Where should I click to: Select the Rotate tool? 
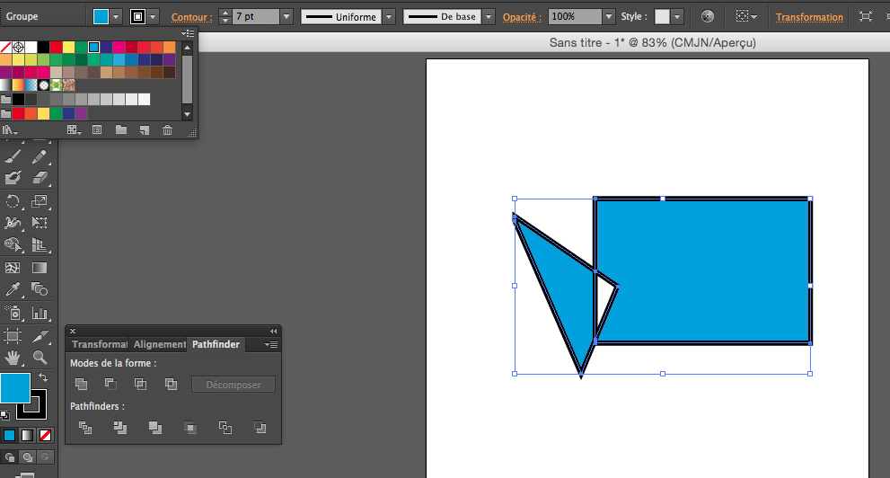[x=13, y=201]
